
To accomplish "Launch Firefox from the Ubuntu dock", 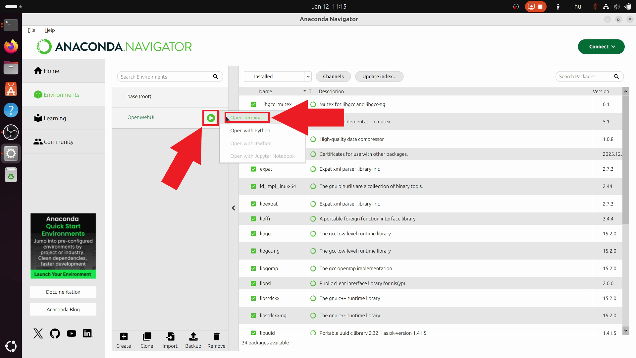I will click(11, 46).
